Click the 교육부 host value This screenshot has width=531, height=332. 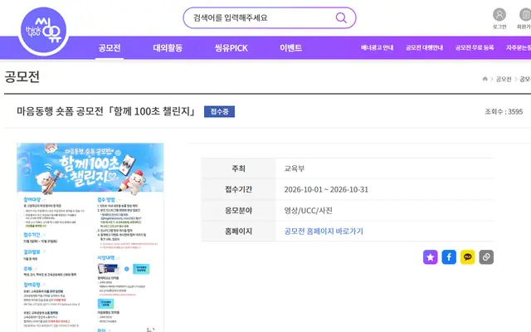point(295,168)
